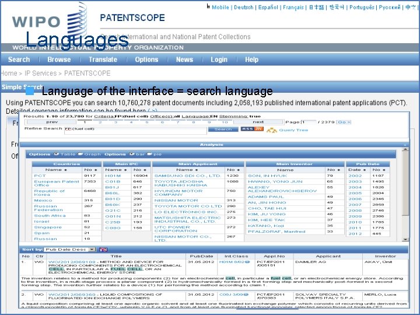Screen dimensions: 420x315
Task: Click the Appl.No column header
Action: click(x=274, y=256)
